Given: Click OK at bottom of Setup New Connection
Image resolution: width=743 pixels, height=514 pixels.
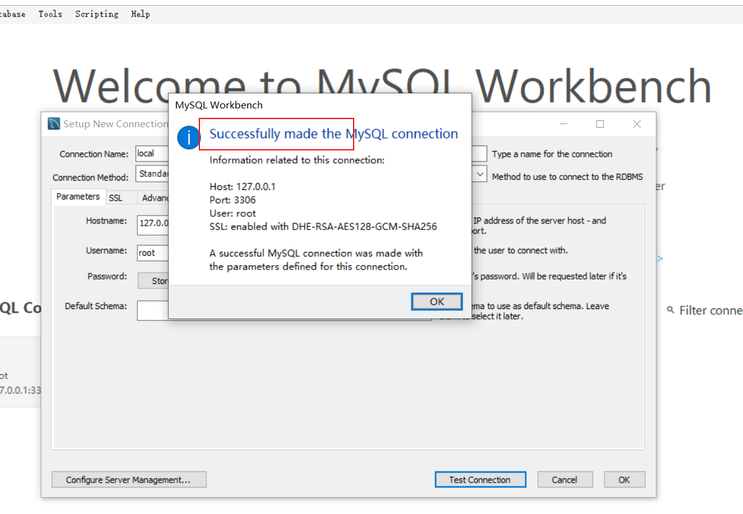Looking at the screenshot, I should click(624, 480).
